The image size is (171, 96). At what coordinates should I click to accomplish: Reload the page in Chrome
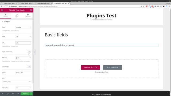6,6
